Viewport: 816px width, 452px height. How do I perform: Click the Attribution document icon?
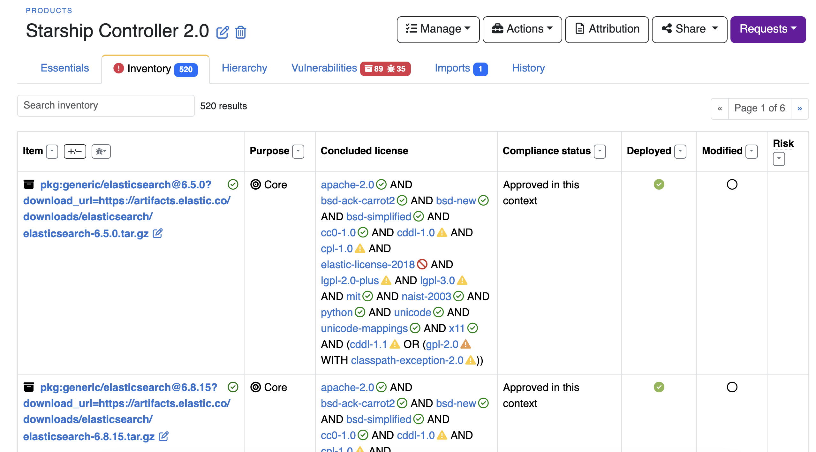[x=580, y=29]
